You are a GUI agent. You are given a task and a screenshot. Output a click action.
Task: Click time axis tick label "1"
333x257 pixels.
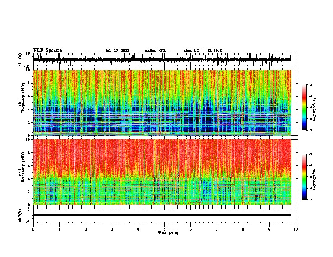pos(59,229)
